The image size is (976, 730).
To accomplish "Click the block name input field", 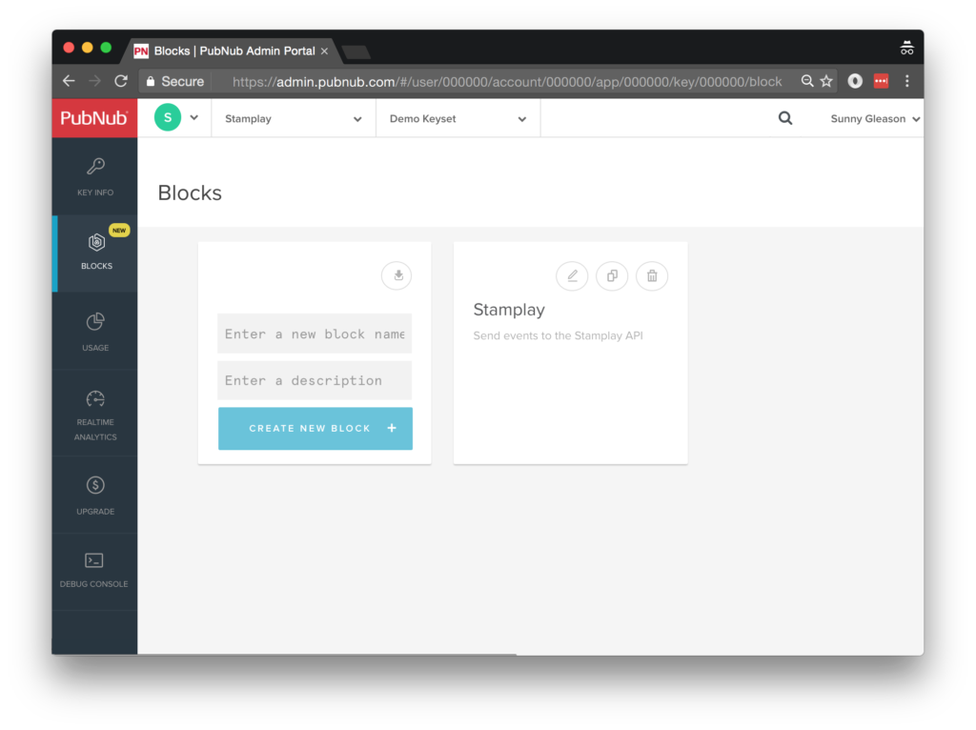I will (315, 334).
